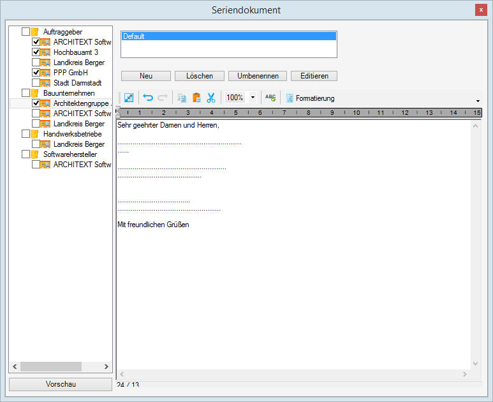The width and height of the screenshot is (493, 402).
Task: Check the Stadt Darmstadt checkbox
Action: coord(36,83)
